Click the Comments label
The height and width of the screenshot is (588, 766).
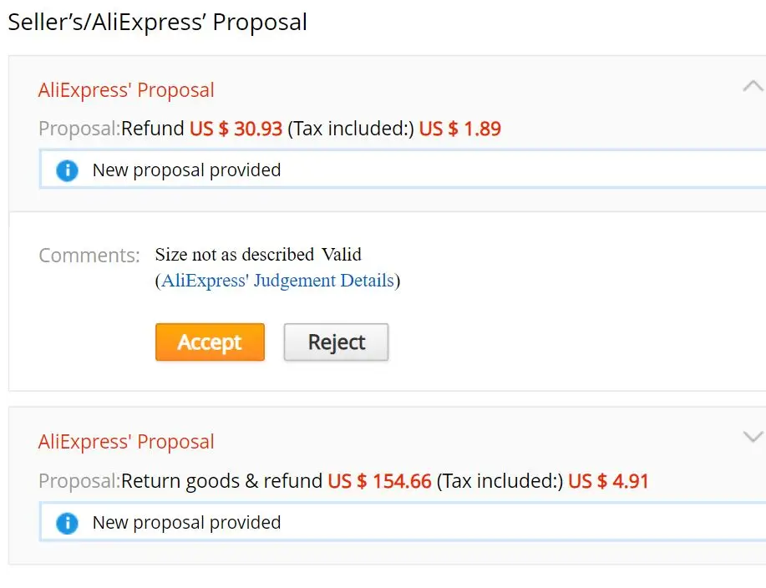point(89,256)
